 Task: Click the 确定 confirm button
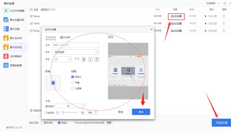pyautogui.click(x=141, y=112)
